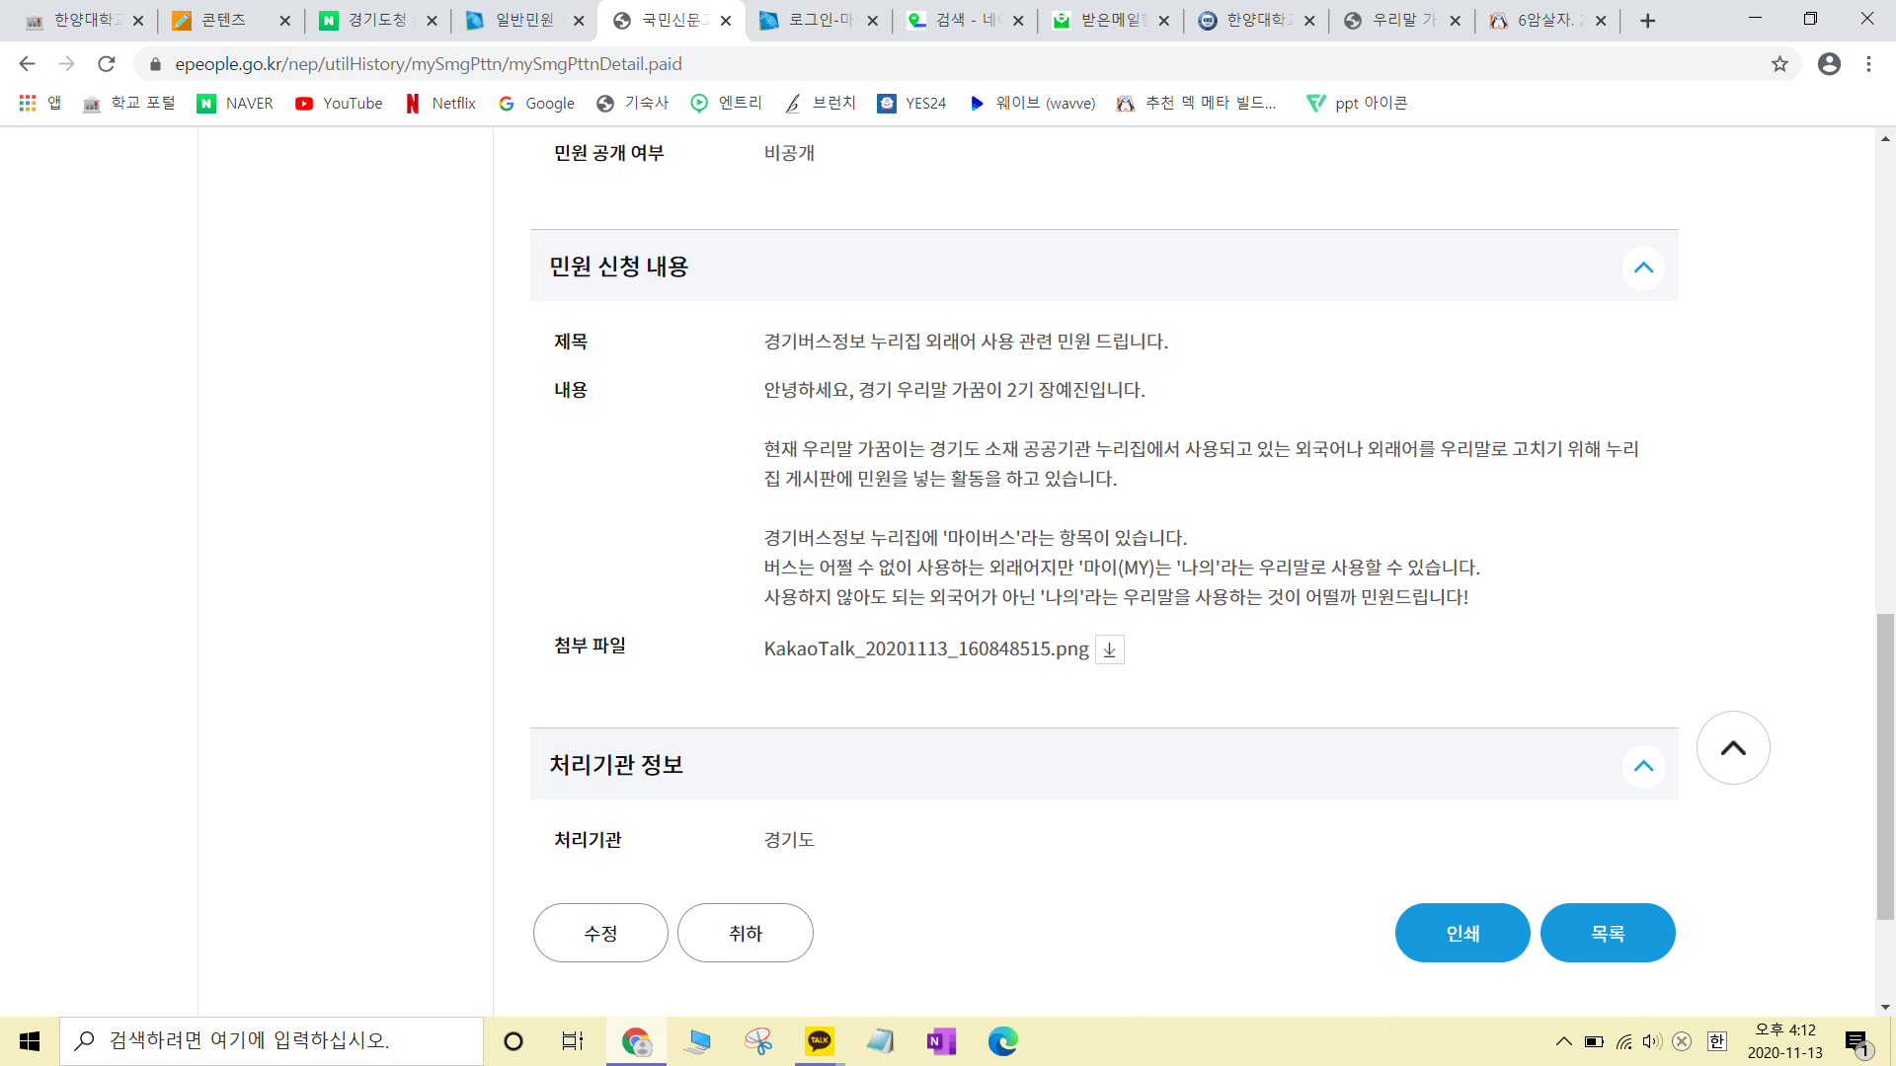Show hidden system tray icons
Image resolution: width=1896 pixels, height=1066 pixels.
point(1563,1041)
